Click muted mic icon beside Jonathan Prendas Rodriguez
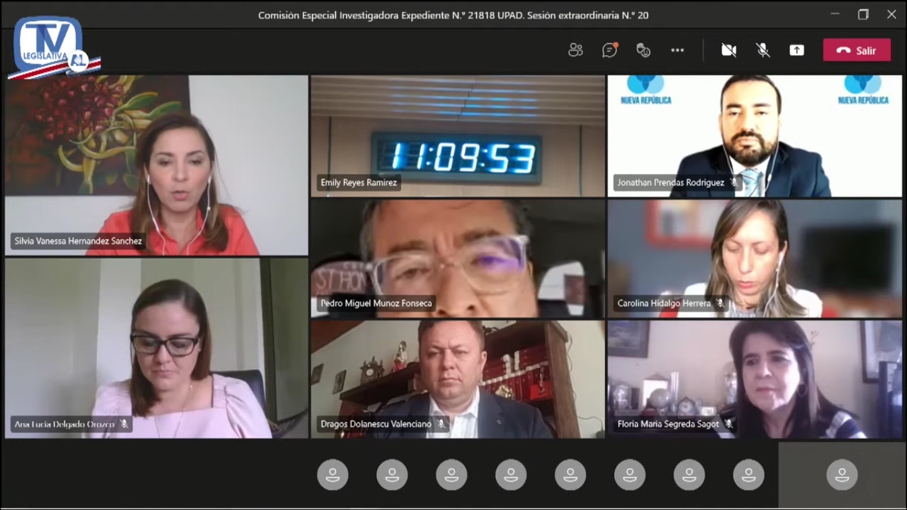 click(x=734, y=183)
